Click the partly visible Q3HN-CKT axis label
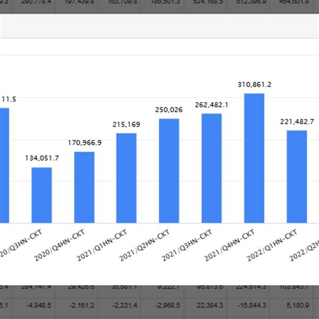Viewport: 319px width, 319px height. click(20, 243)
